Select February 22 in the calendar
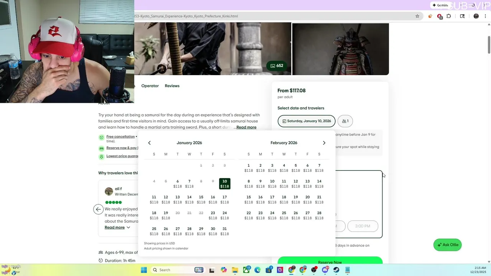 pos(249,215)
